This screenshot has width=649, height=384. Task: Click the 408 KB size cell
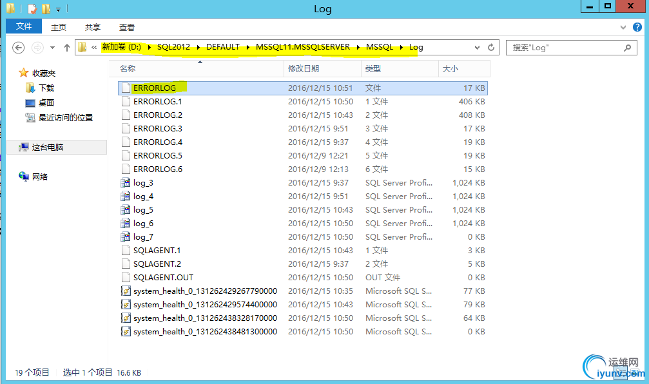[x=472, y=115]
